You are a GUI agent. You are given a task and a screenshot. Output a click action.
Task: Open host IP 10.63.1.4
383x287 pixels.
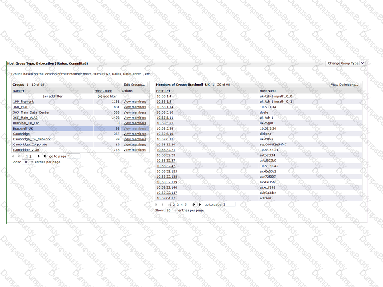pyautogui.click(x=164, y=96)
